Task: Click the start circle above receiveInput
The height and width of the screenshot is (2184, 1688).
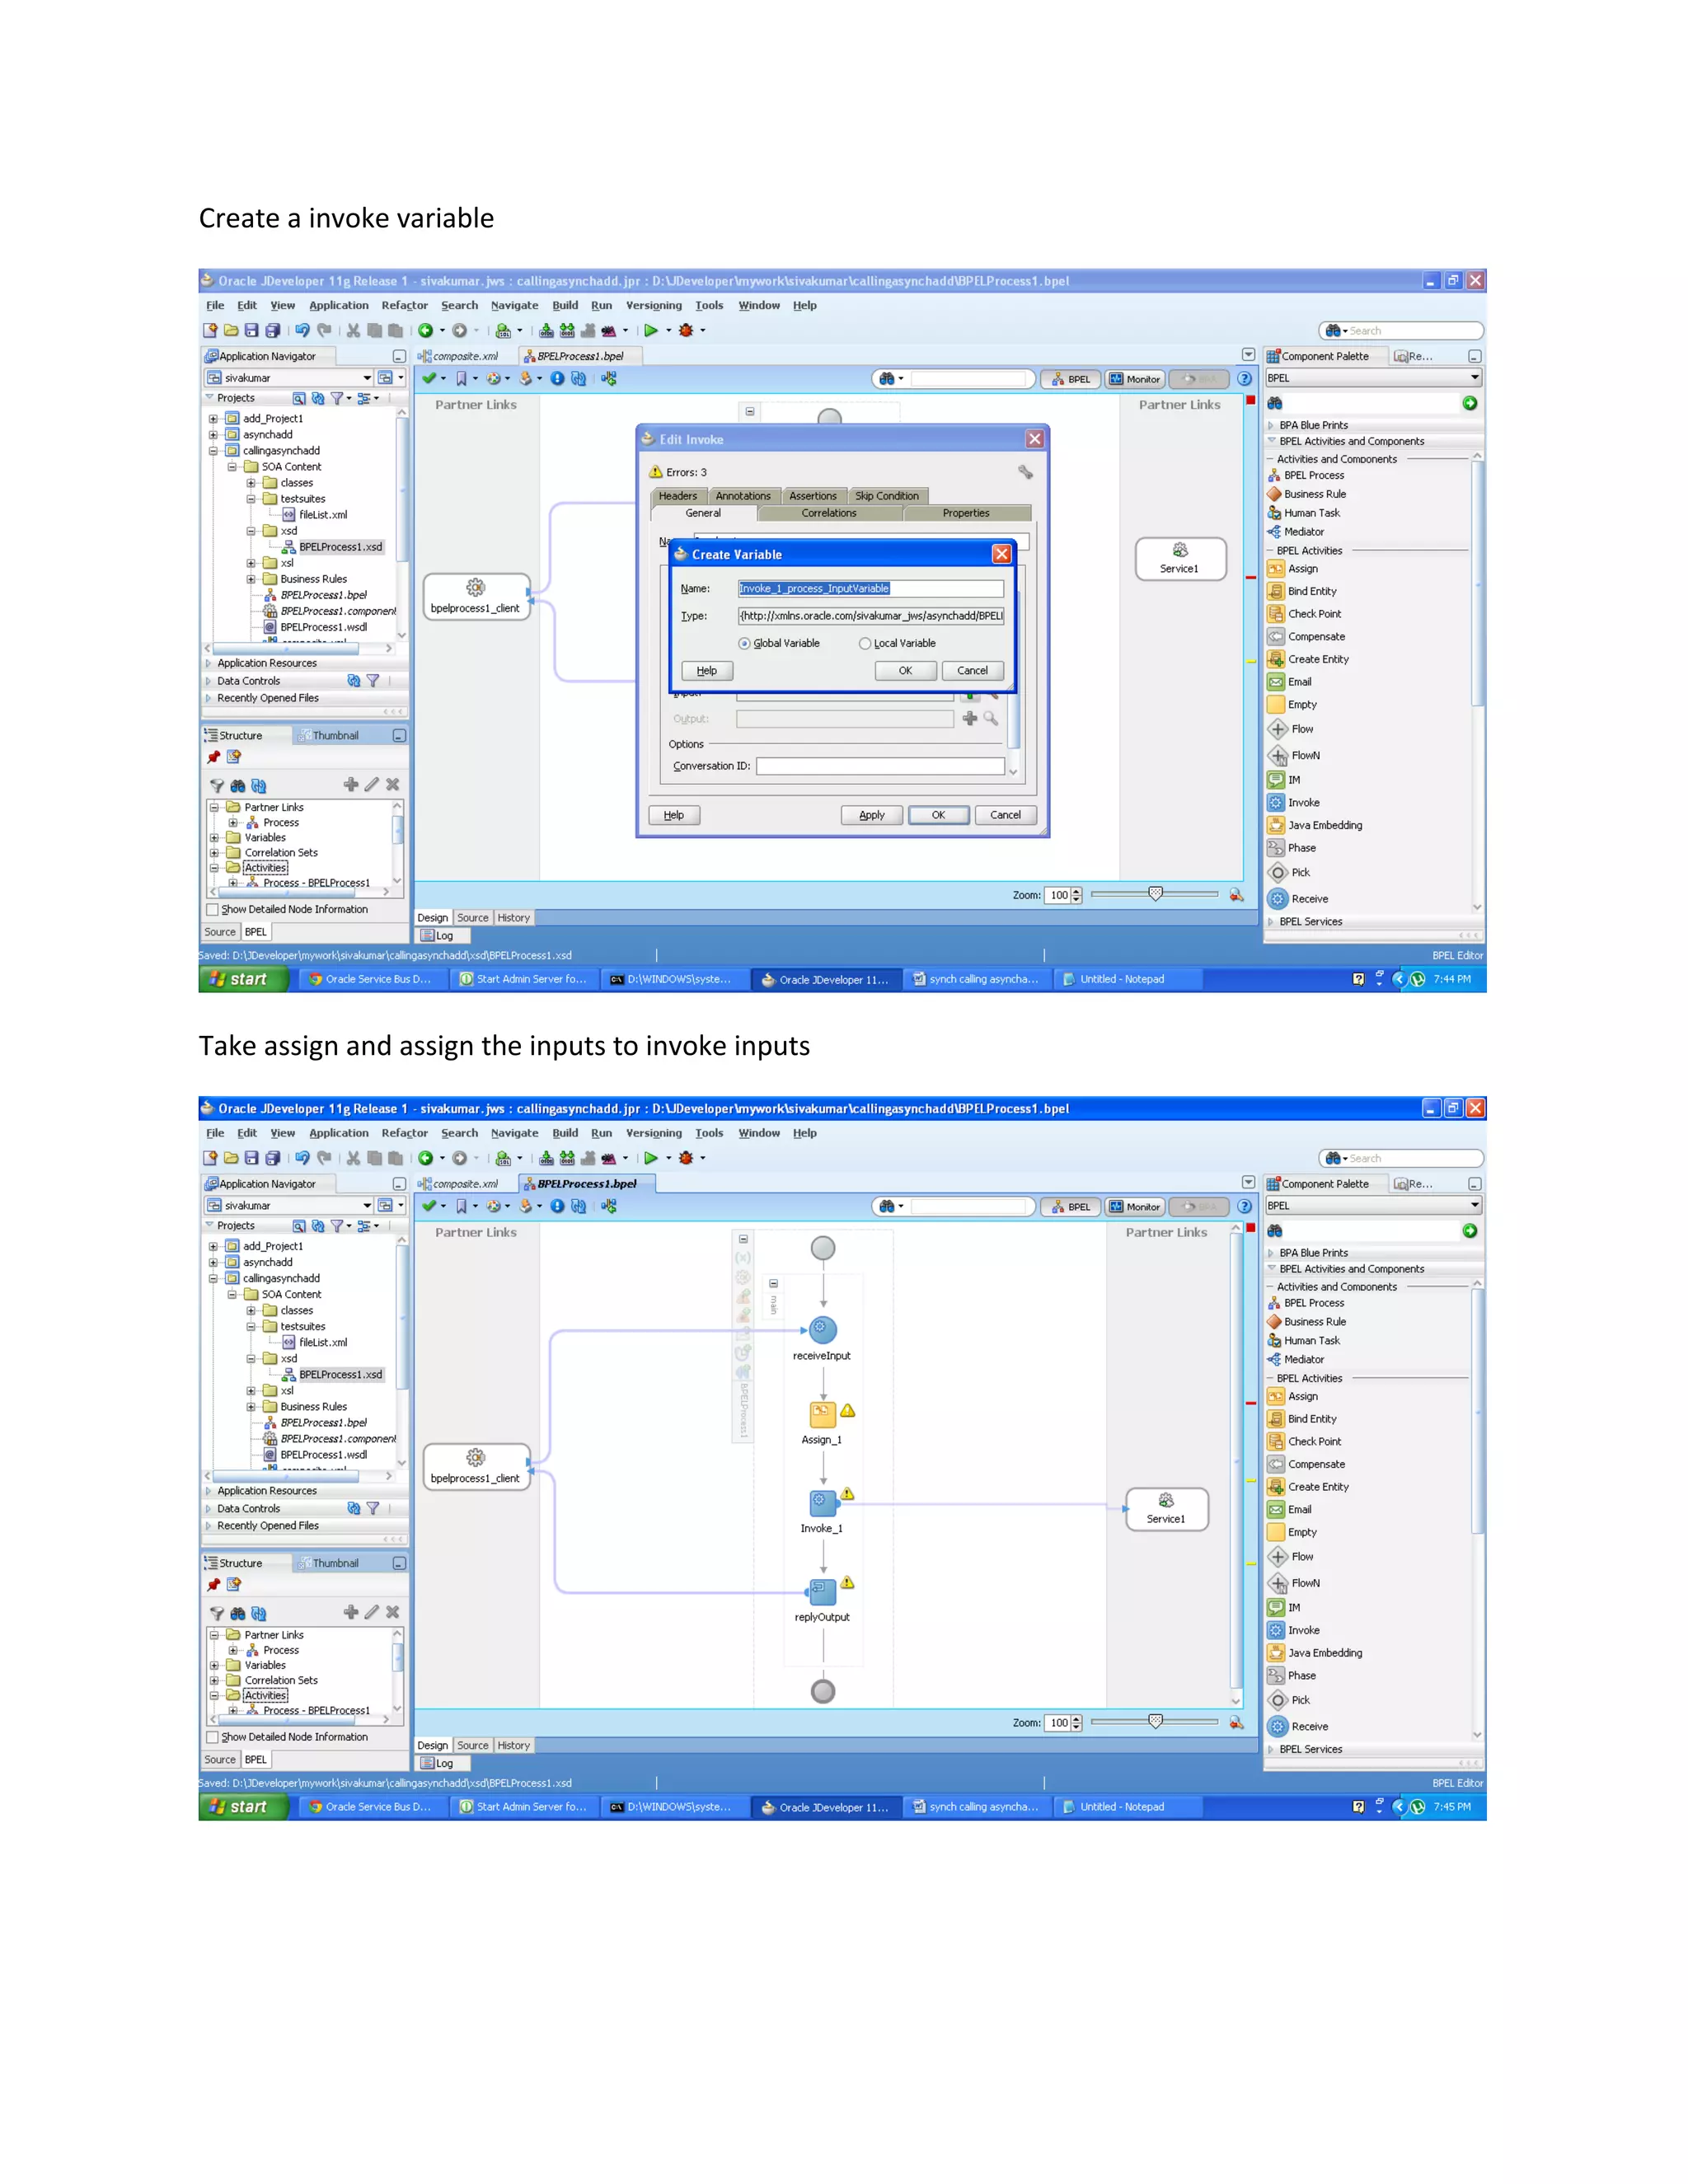Action: [823, 1248]
